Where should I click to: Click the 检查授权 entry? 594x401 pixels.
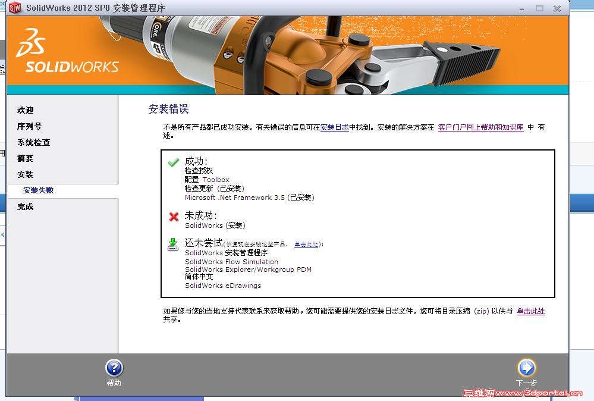199,171
